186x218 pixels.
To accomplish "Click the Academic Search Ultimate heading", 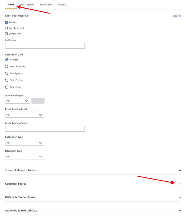I will [x=21, y=211].
